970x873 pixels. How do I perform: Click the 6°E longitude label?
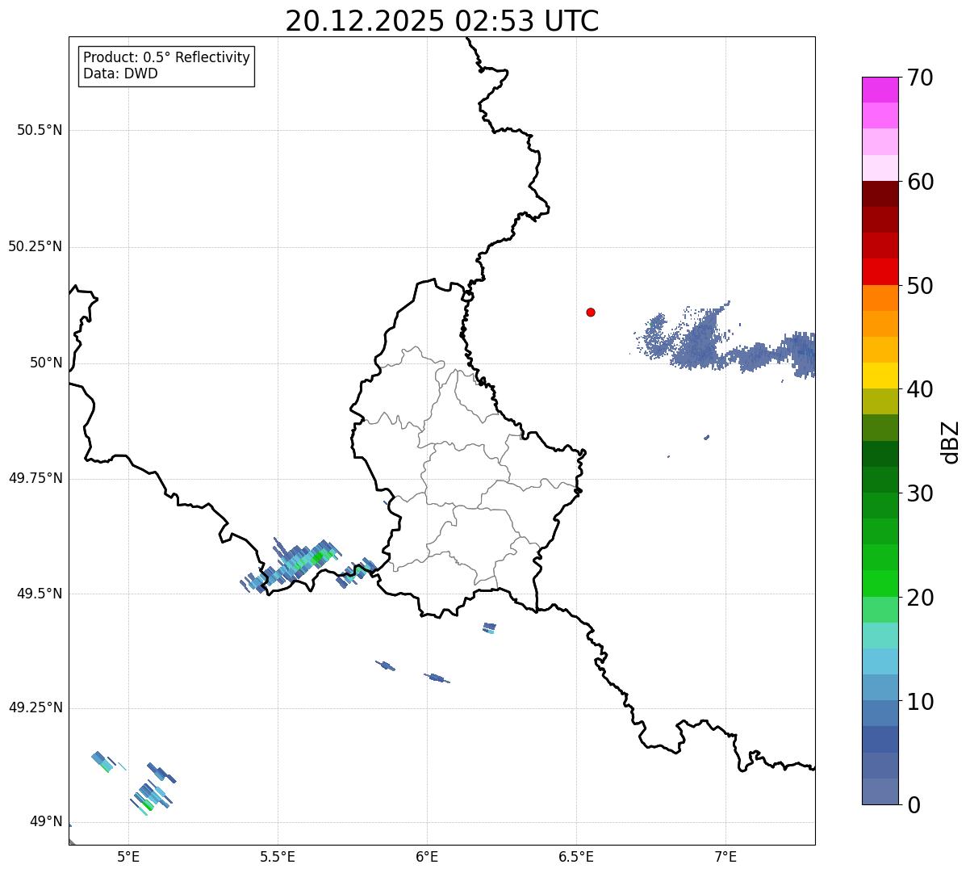point(427,857)
